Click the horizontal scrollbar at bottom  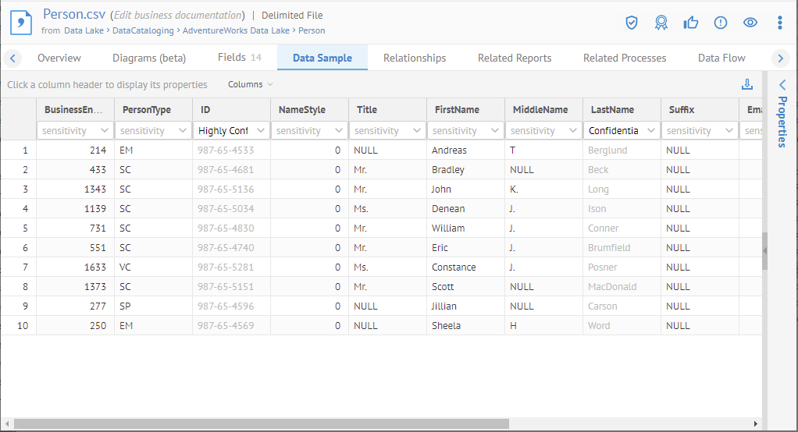[262, 423]
